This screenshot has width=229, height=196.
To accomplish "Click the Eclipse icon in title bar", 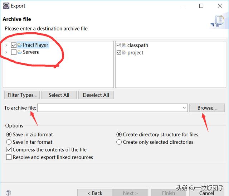I will pyautogui.click(x=5, y=6).
